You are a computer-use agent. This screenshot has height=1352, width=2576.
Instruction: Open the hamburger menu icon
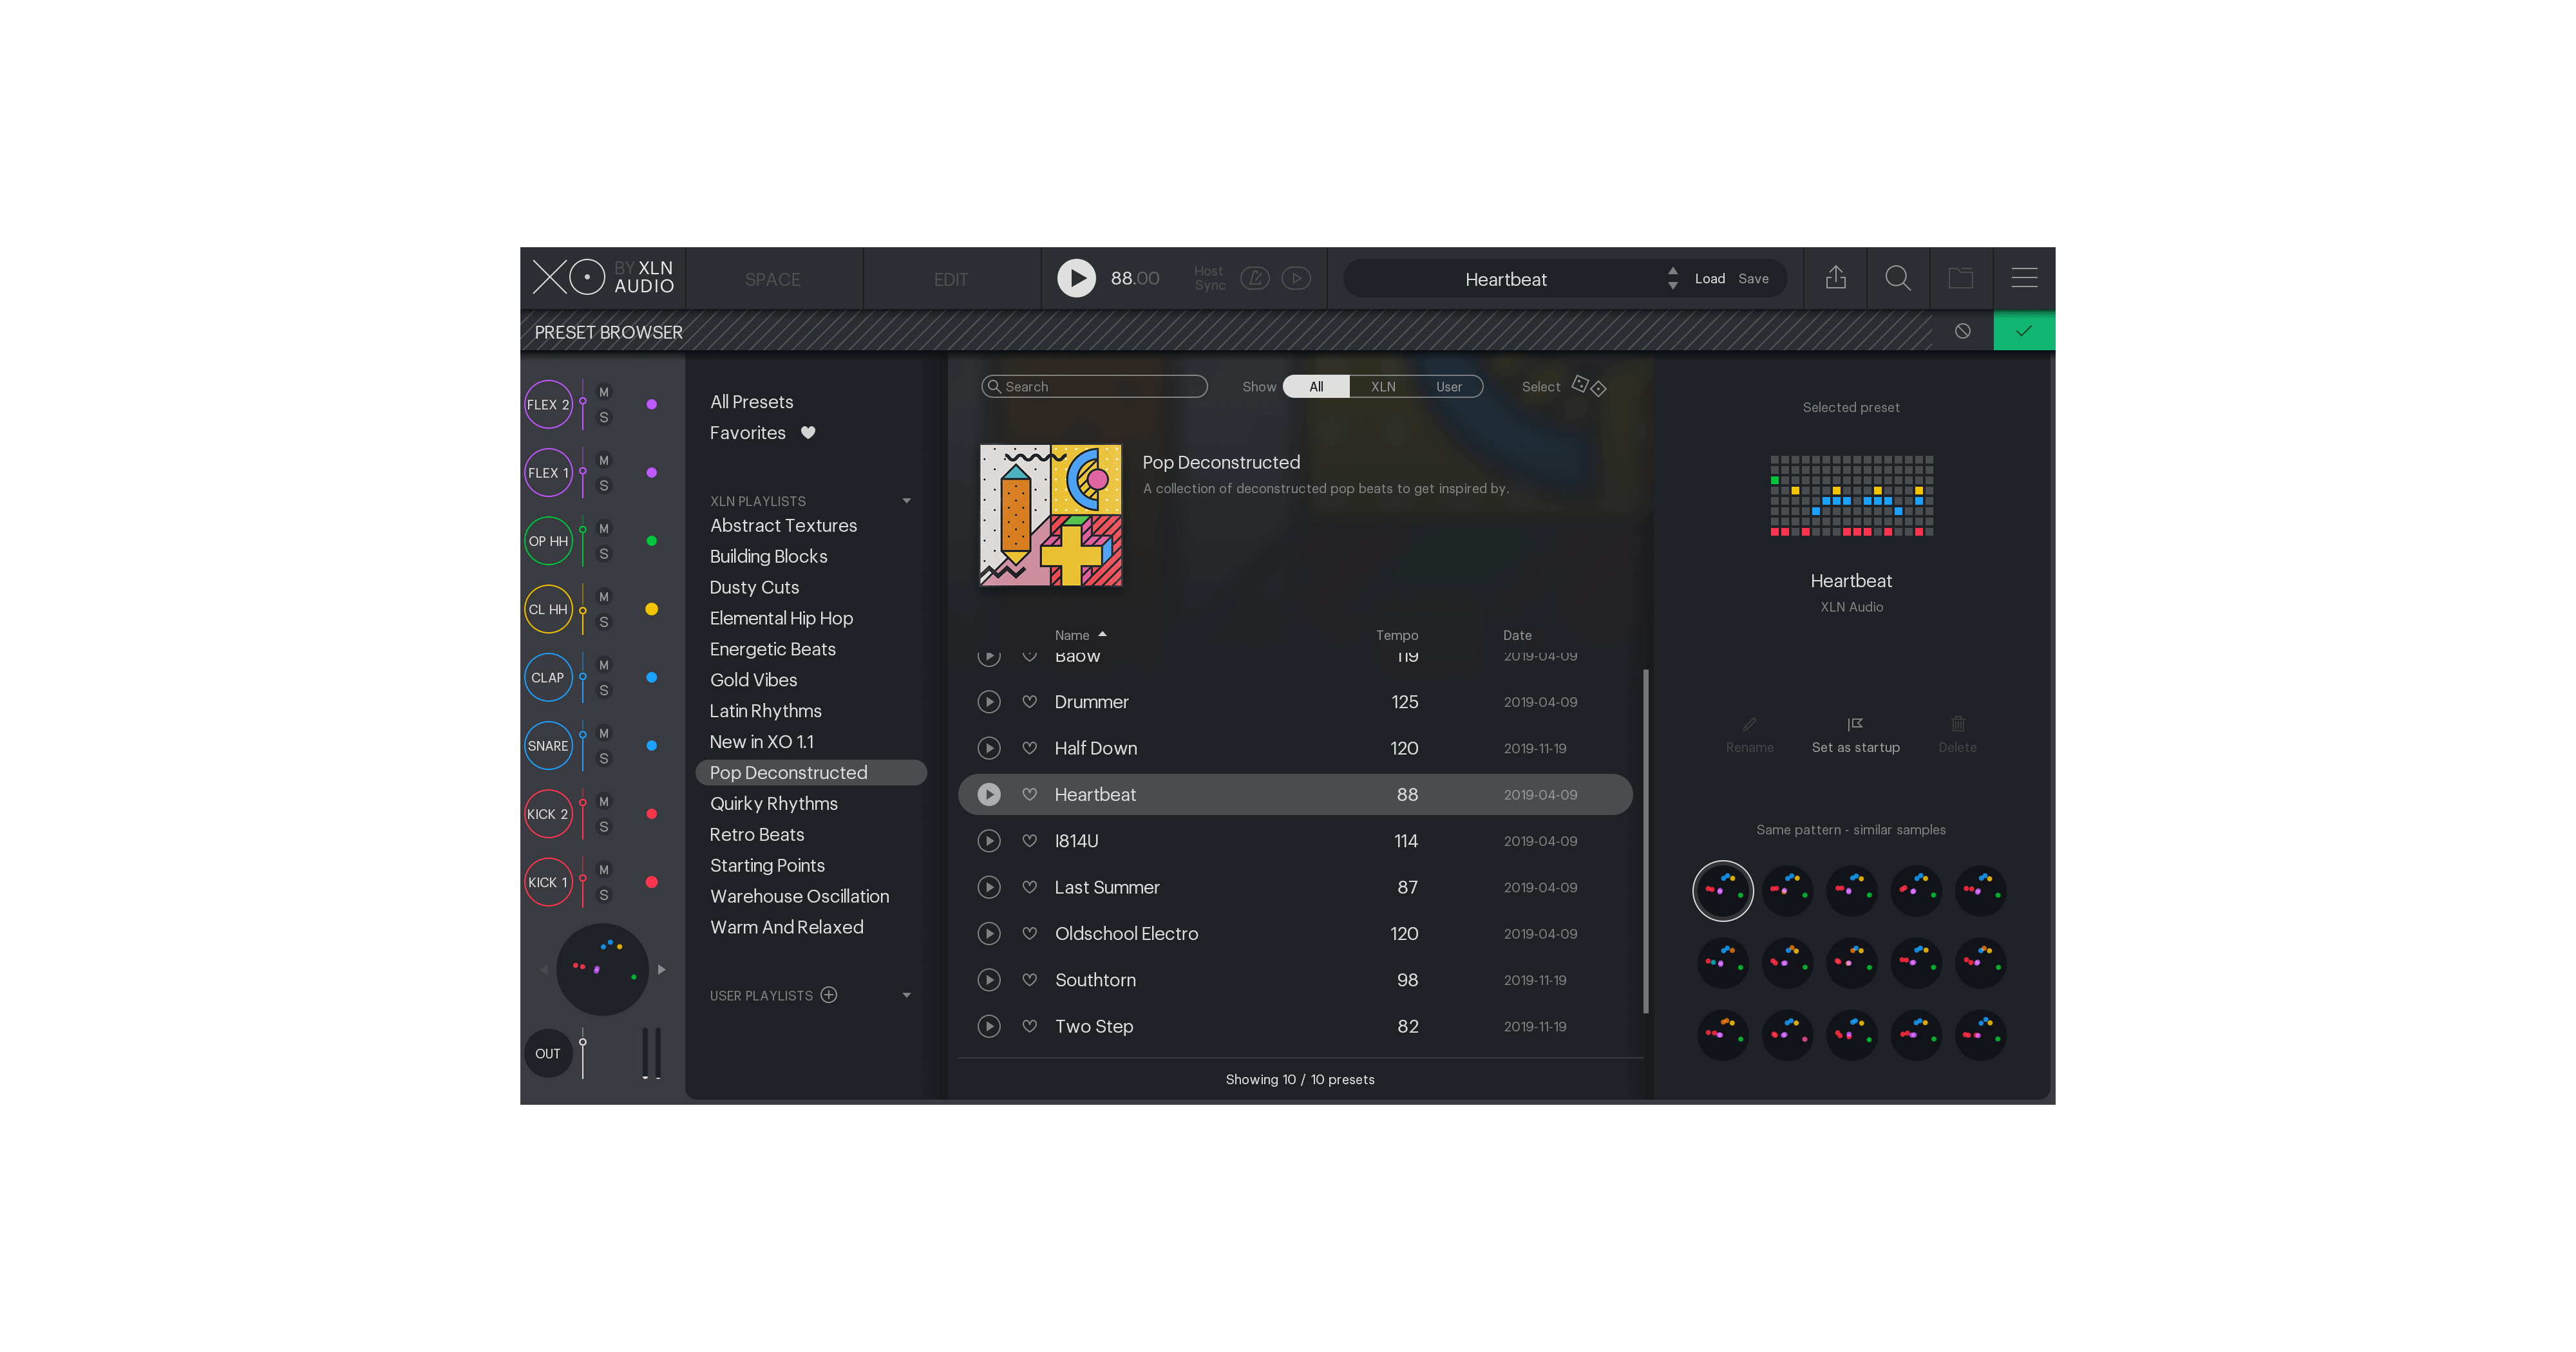tap(2024, 278)
